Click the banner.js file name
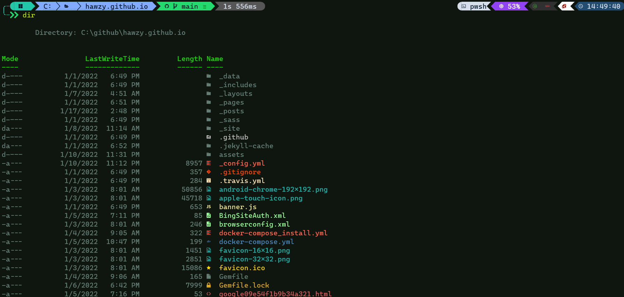624x297 pixels. [x=238, y=207]
